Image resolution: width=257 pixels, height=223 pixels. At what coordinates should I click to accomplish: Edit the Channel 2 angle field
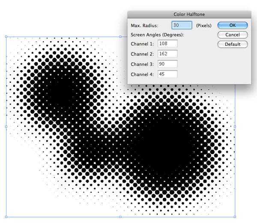point(167,54)
